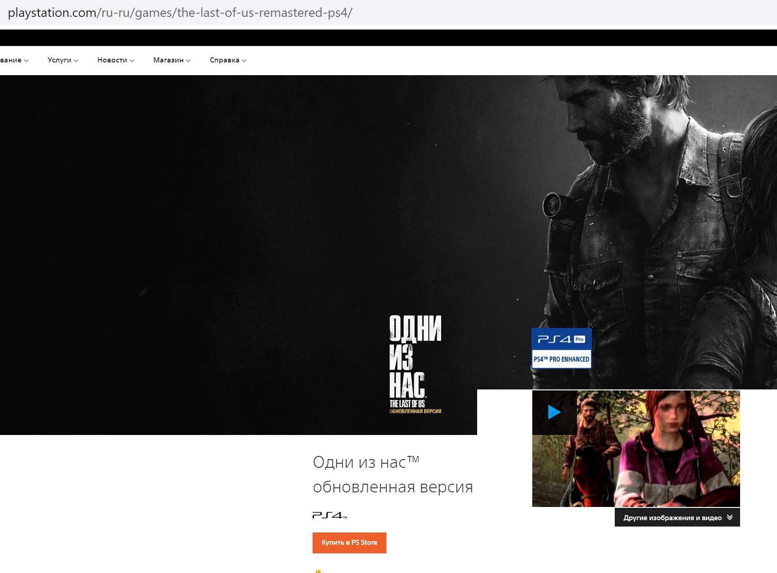Play the gameplay trailer video
The height and width of the screenshot is (573, 777).
(554, 412)
